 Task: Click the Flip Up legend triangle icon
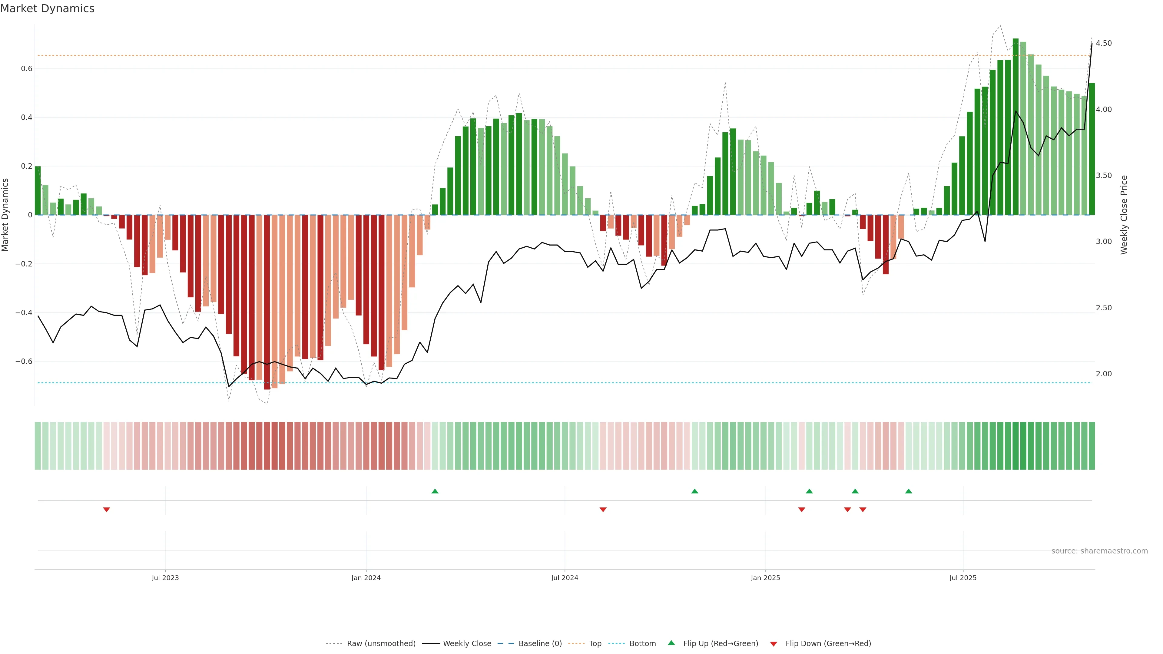tap(671, 643)
